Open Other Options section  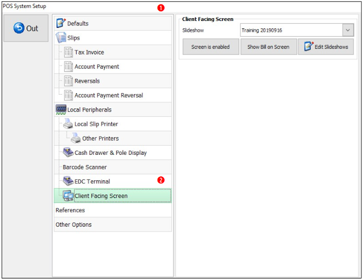pyautogui.click(x=113, y=225)
